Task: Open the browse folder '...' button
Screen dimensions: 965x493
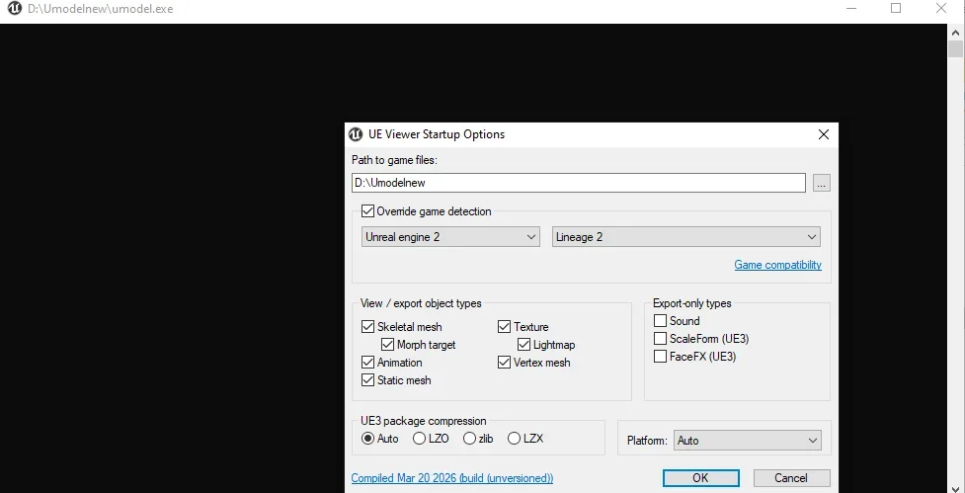Action: (822, 183)
